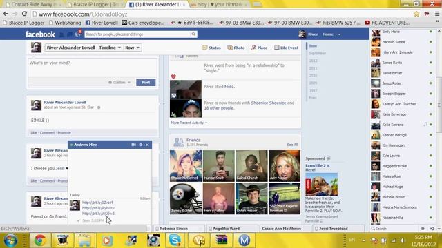442x248 pixels.
Task: Open file explorer folder from taskbar
Action: click(x=84, y=240)
